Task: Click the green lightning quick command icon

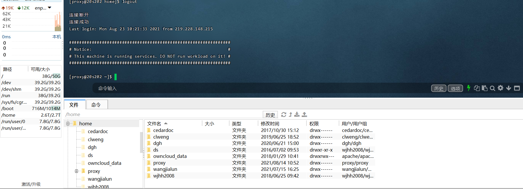Action: (x=469, y=88)
